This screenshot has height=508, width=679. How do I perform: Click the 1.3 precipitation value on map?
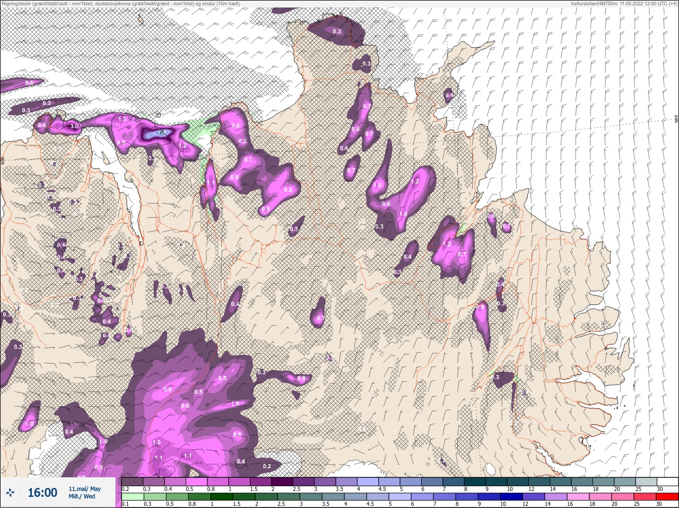pyautogui.click(x=123, y=119)
